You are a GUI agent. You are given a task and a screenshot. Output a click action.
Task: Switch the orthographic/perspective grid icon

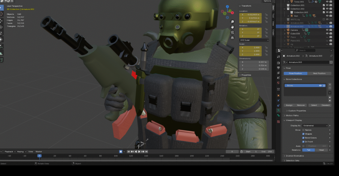pyautogui.click(x=232, y=38)
